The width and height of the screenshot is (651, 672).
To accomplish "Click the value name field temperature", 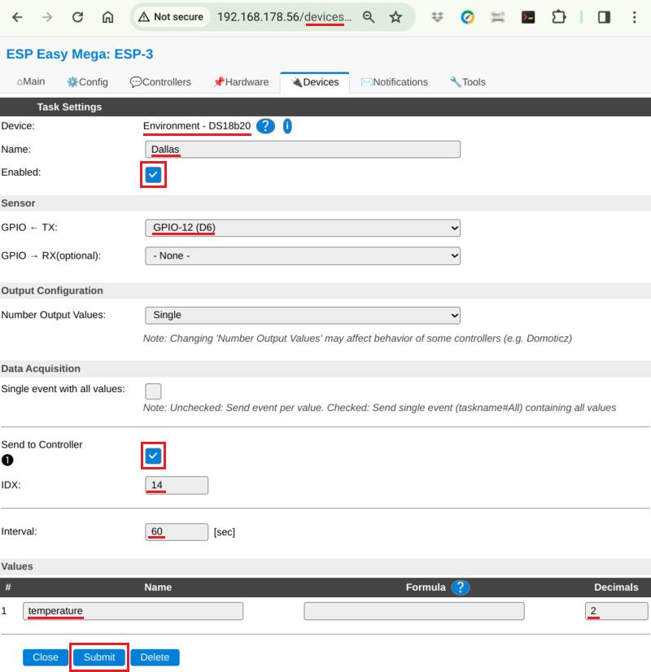I will (133, 611).
